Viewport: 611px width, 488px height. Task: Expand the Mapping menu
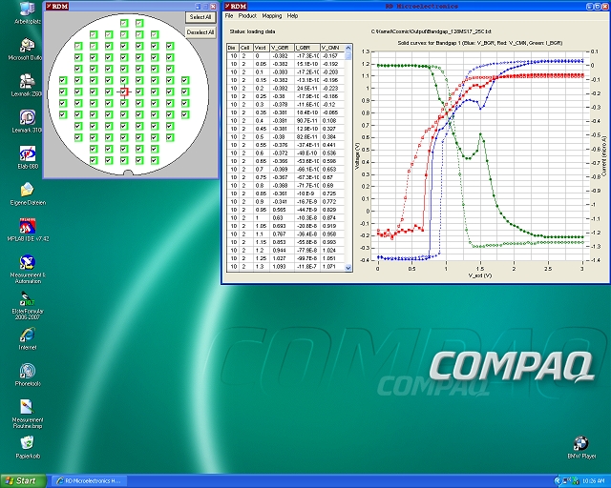[272, 16]
